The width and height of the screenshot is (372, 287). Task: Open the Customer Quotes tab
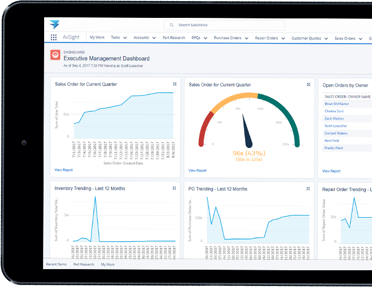[306, 38]
